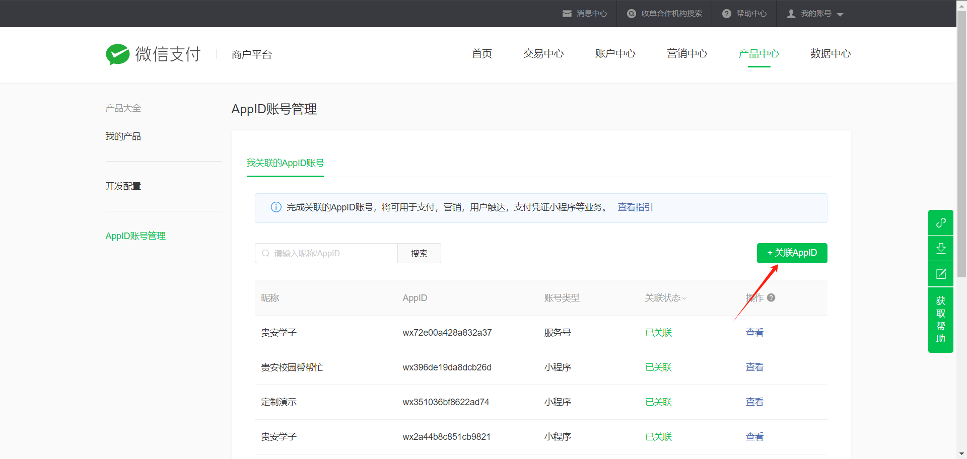Click the 收单合作机构搜索 search icon
The height and width of the screenshot is (459, 967).
click(x=631, y=14)
